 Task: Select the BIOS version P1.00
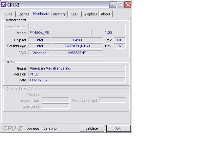tap(77, 74)
